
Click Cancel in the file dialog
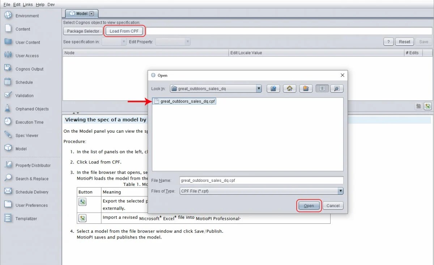(x=333, y=206)
